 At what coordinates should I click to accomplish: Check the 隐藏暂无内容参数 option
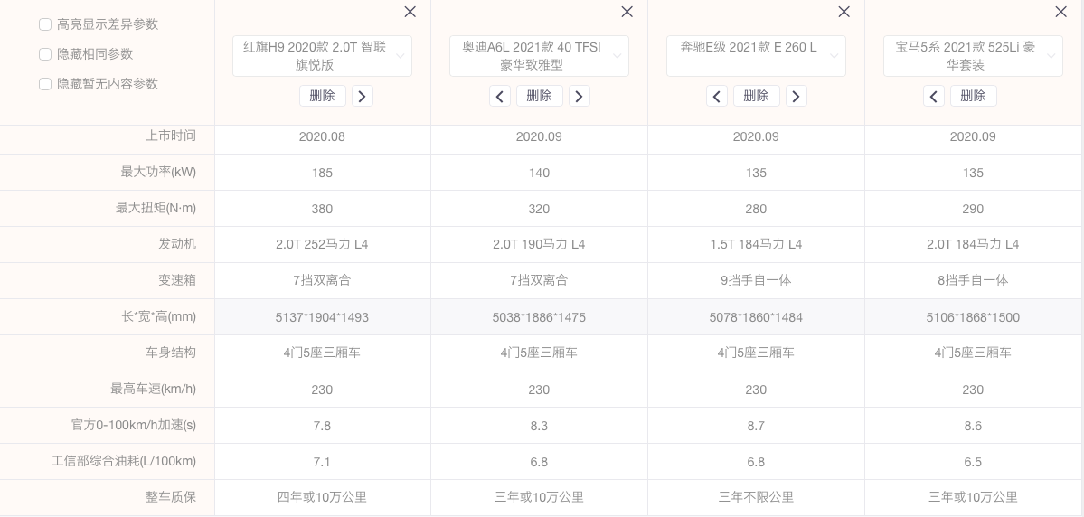click(x=45, y=84)
